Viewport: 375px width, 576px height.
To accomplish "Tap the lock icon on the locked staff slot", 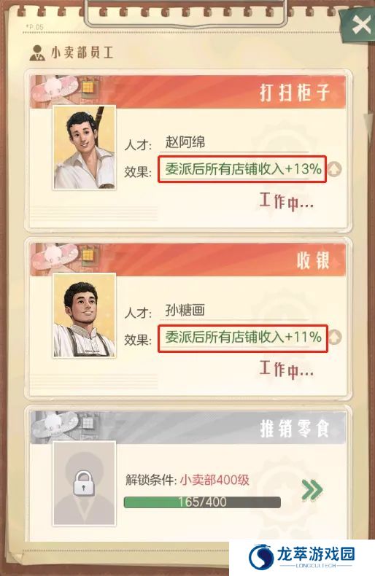I will click(84, 484).
